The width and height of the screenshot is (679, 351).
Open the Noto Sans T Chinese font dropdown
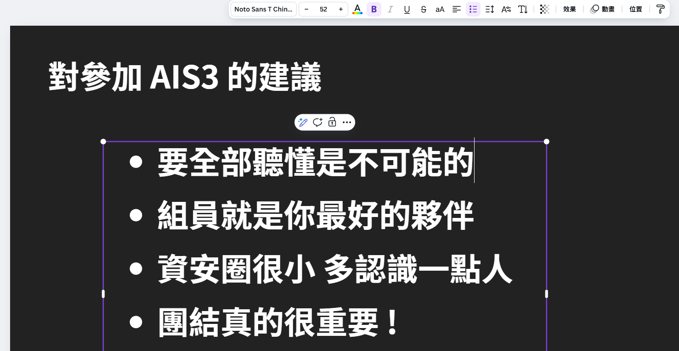[263, 9]
